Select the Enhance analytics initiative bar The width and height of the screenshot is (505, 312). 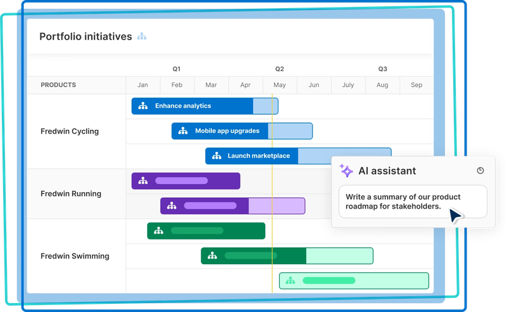(x=205, y=106)
